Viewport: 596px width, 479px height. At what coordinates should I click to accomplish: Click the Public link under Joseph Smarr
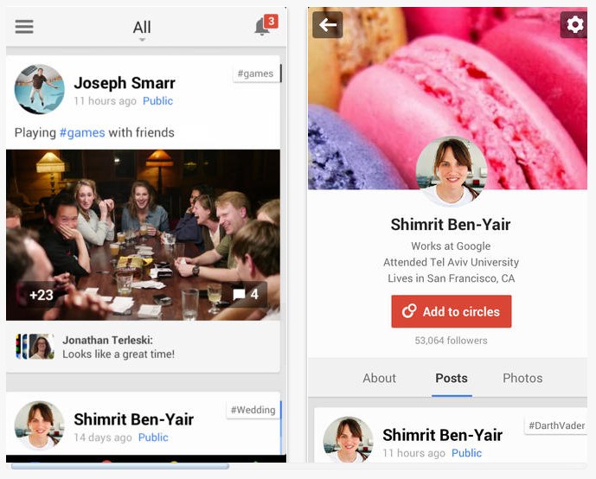coord(157,101)
